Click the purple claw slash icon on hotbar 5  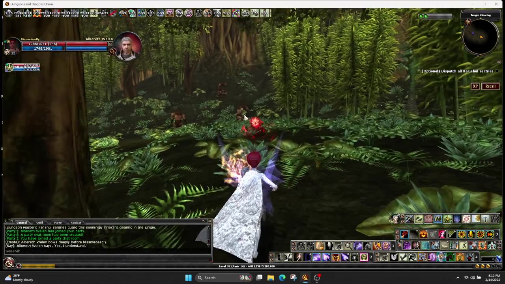[x=407, y=245]
